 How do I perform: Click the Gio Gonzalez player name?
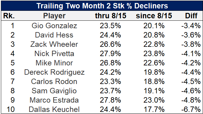pos(54,25)
